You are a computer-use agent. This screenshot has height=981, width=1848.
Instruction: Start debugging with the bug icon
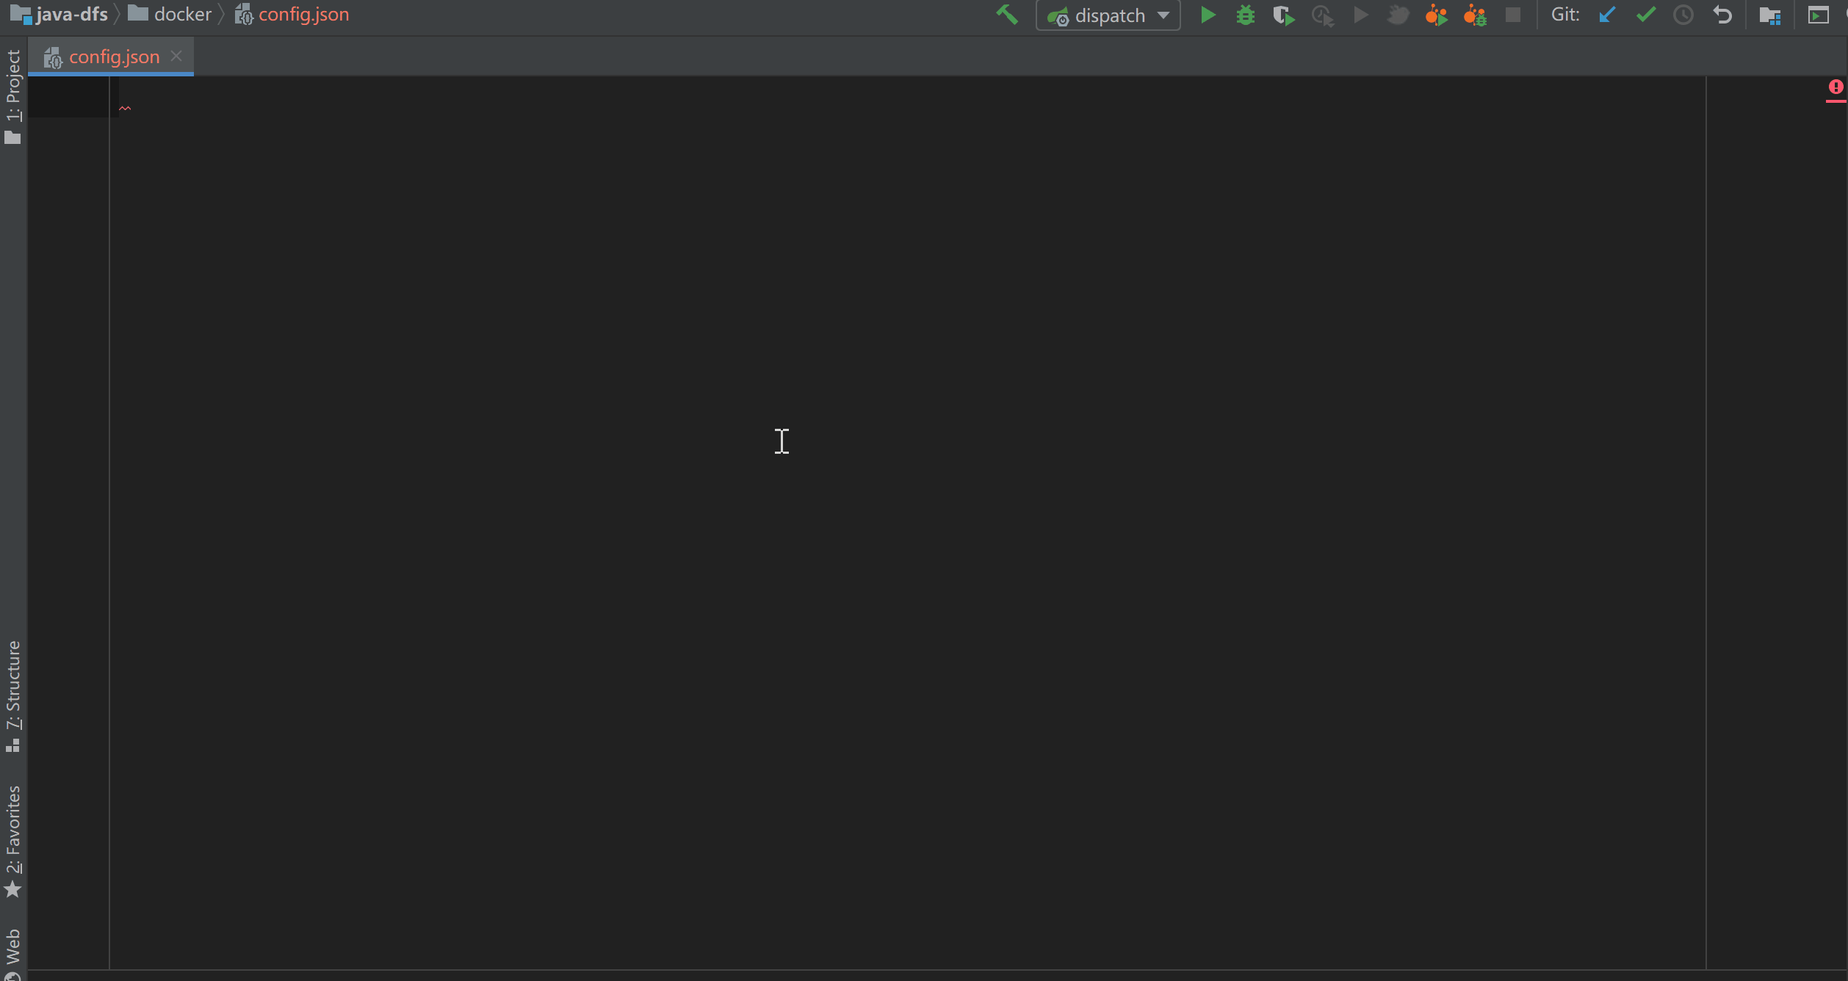click(x=1246, y=15)
